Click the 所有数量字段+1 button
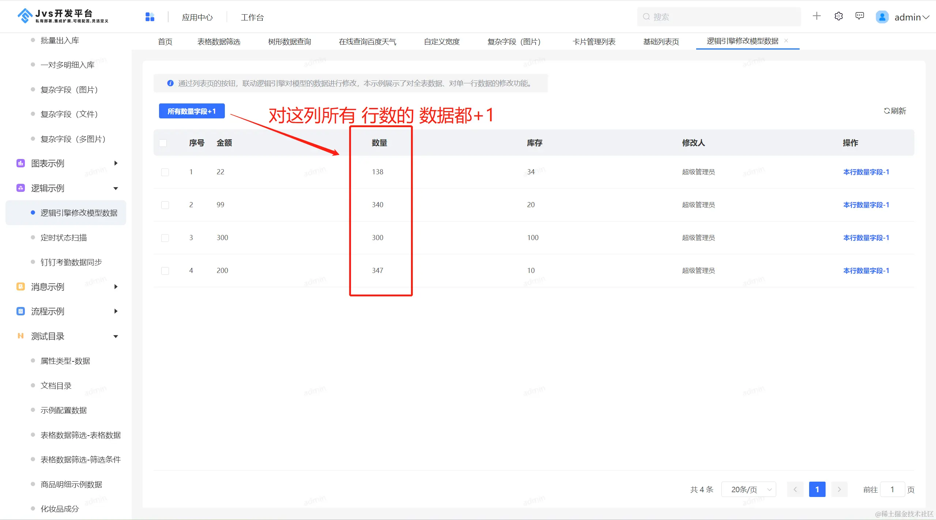Screen dimensions: 936x520 192,111
